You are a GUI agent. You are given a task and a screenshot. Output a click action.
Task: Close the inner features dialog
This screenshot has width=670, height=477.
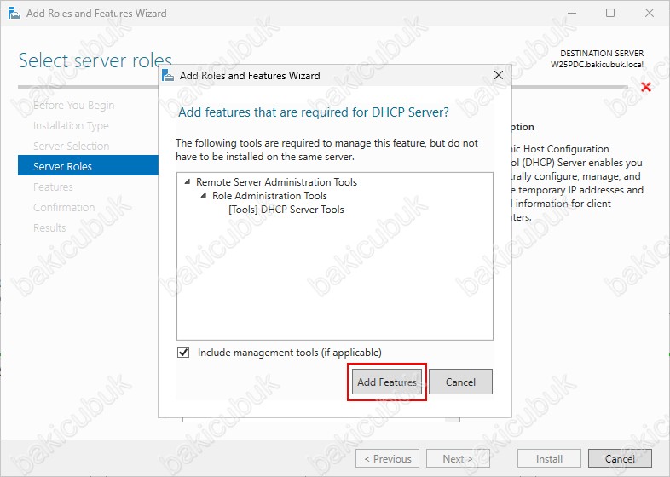[x=498, y=75]
